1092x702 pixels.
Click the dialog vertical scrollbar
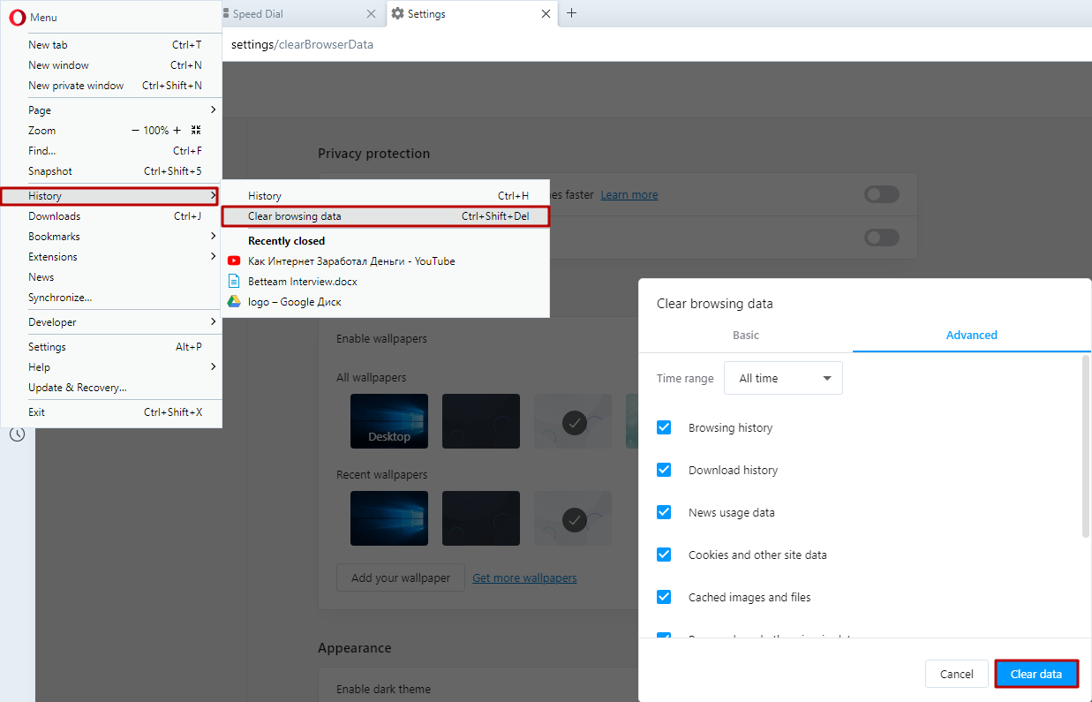click(1085, 445)
